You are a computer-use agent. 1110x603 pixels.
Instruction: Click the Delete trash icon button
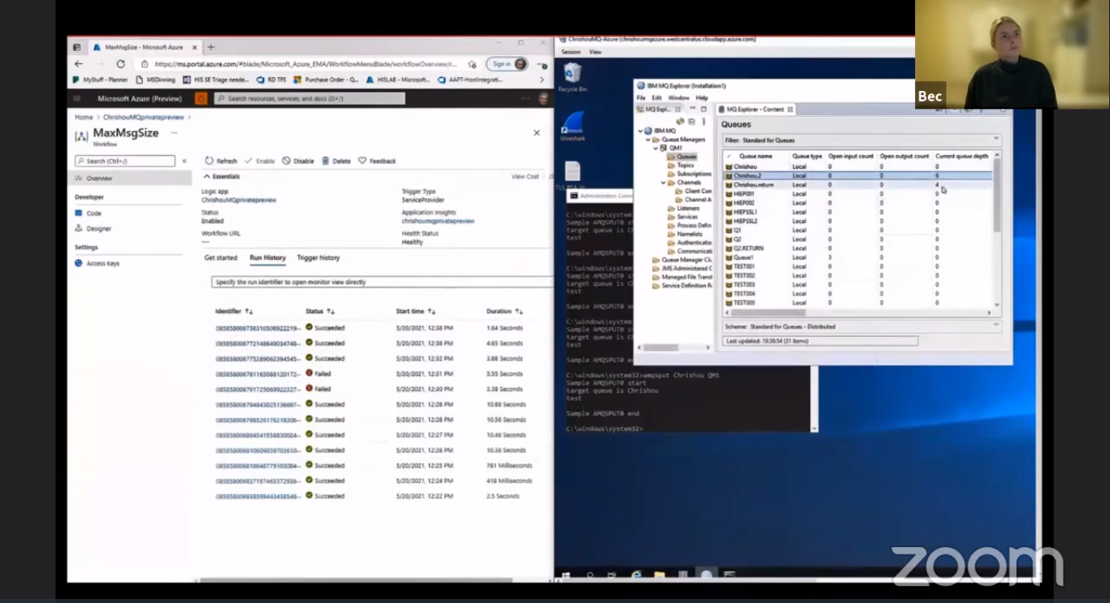pos(326,161)
